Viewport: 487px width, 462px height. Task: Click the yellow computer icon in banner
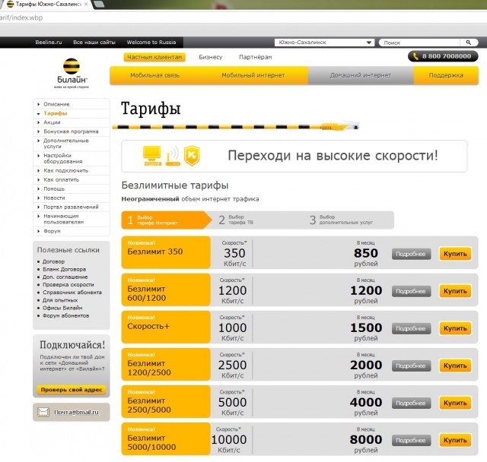[152, 156]
